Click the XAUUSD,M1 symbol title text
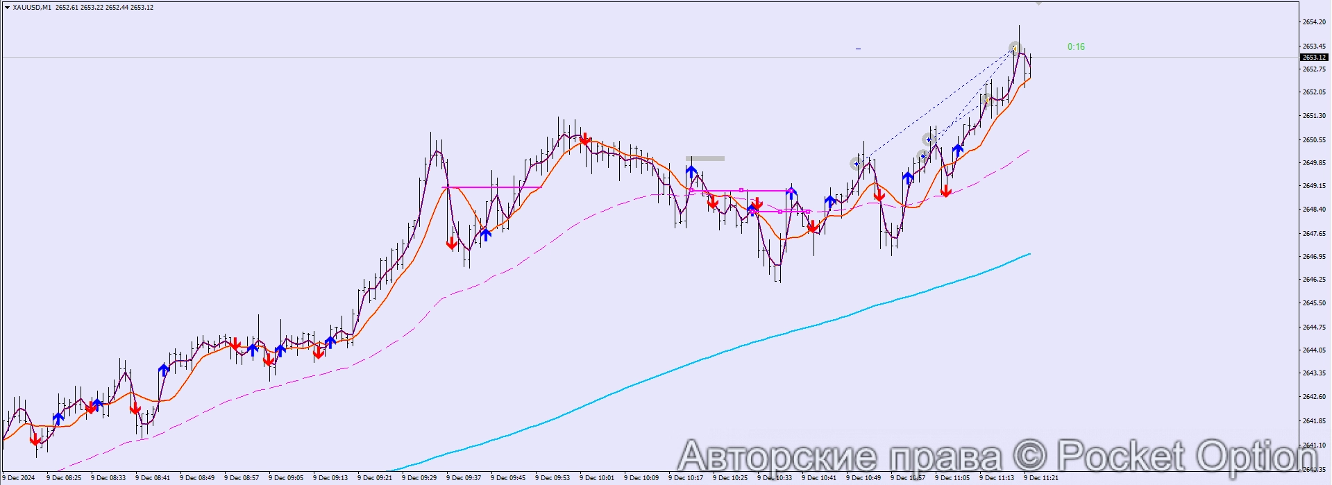The width and height of the screenshot is (1332, 485). pos(32,8)
